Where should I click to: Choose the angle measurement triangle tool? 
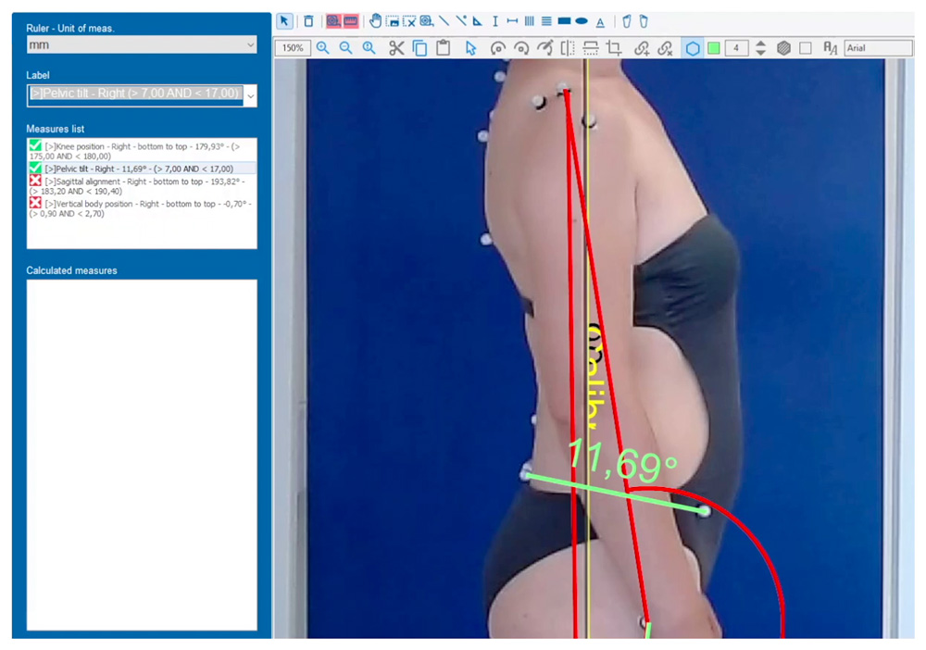point(478,21)
